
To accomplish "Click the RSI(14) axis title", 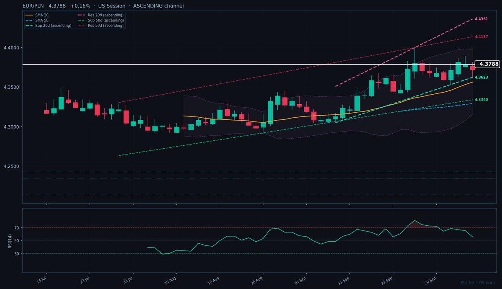I will (x=10, y=241).
